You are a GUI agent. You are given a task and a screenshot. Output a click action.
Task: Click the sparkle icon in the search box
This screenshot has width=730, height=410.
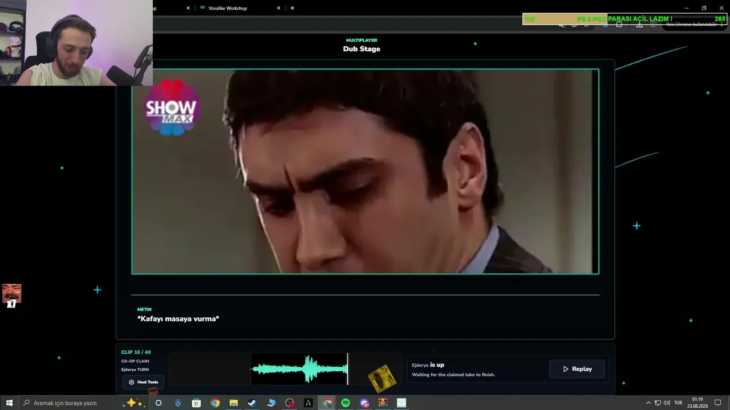point(135,403)
